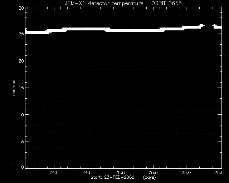229x183 pixels.
Task: Click the isolated data segment after the gap
Action: [217, 26]
